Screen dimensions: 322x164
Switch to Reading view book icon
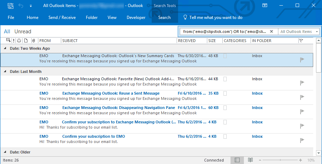click(250, 160)
